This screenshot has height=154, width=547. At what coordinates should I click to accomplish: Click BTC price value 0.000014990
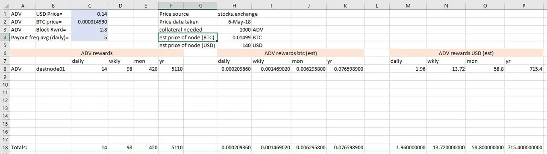(89, 22)
